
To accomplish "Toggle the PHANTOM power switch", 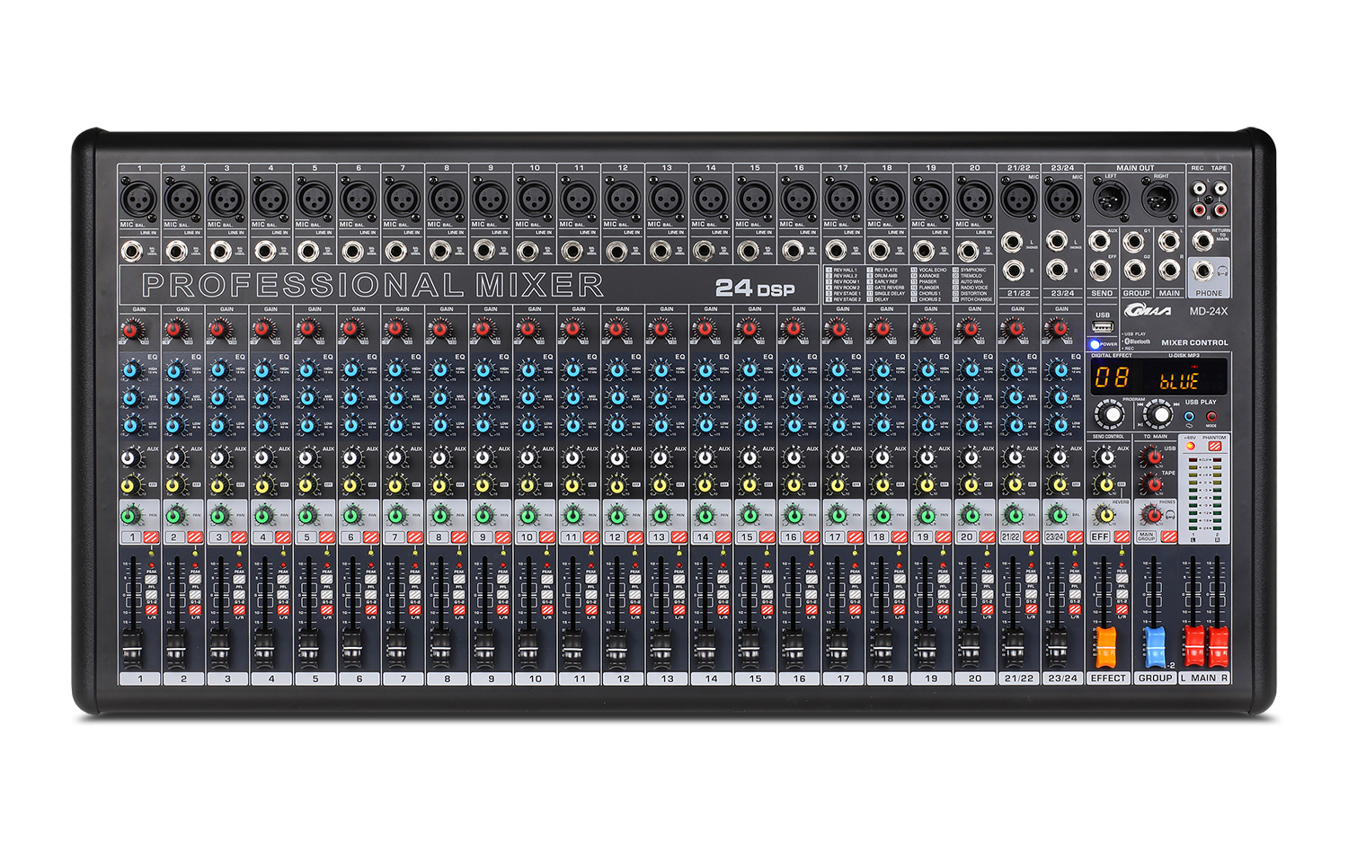I will (1214, 446).
